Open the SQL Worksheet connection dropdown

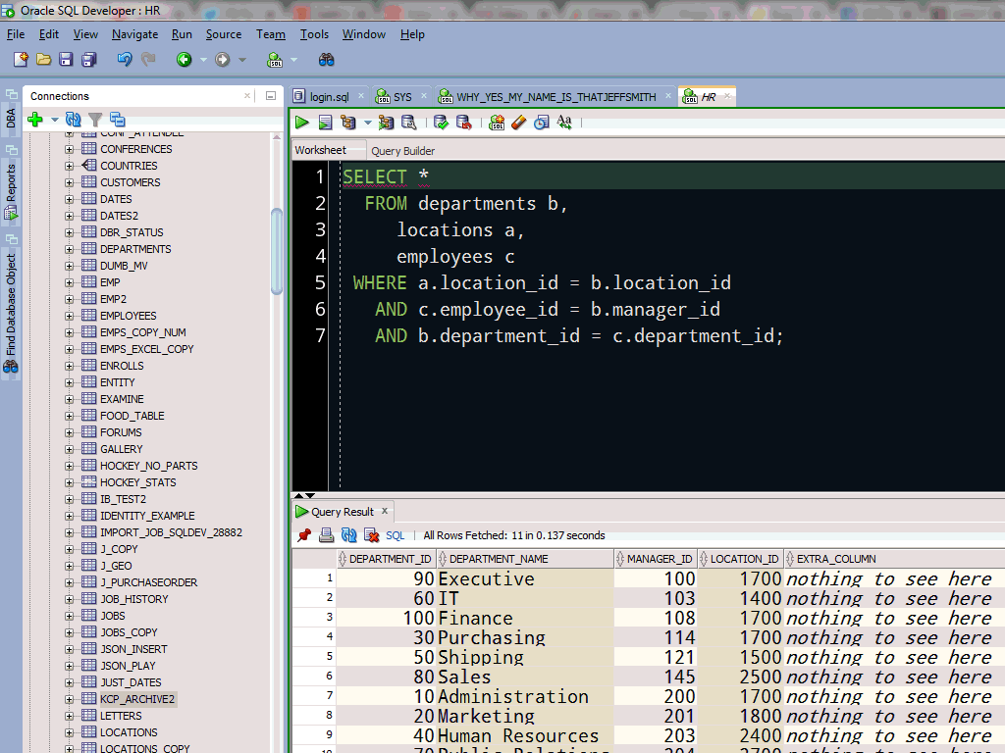tap(293, 60)
